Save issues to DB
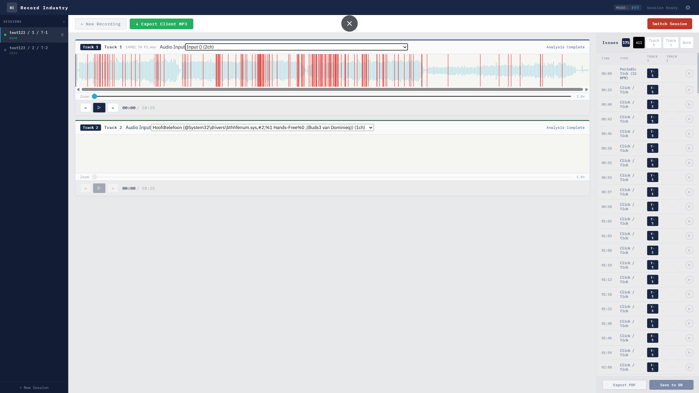Screen dimensions: 699x393 click(x=671, y=385)
